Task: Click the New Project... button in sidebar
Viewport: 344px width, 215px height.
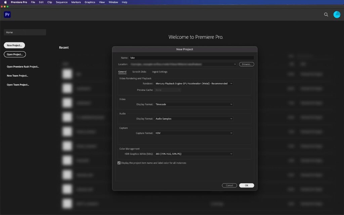Action: [x=14, y=45]
